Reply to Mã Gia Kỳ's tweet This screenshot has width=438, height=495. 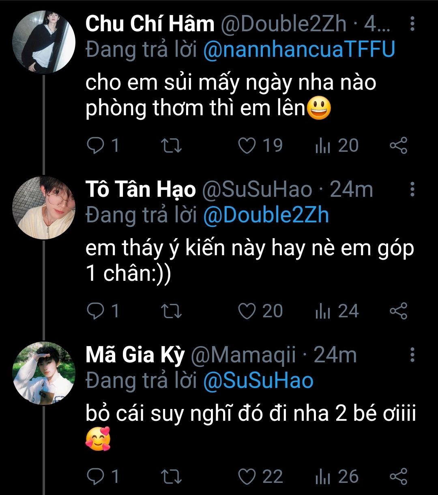point(96,477)
